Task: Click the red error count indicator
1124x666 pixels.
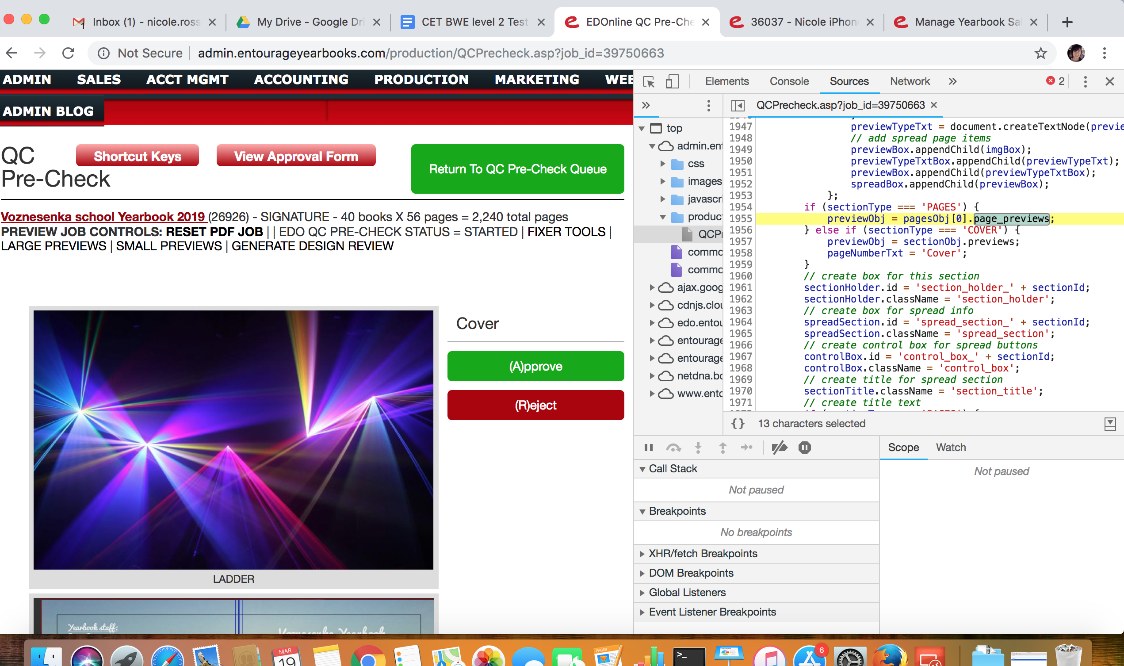Action: click(1055, 81)
